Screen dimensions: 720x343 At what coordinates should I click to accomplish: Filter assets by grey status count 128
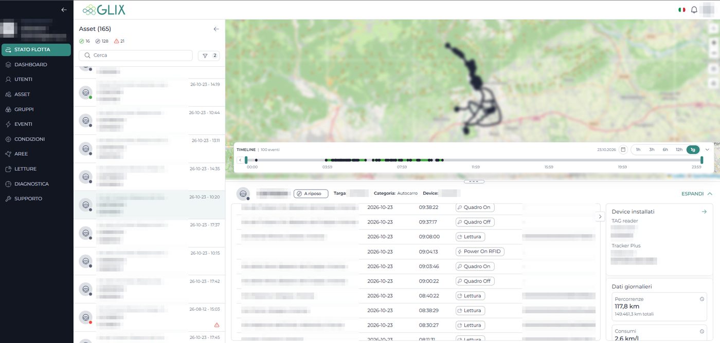tap(102, 41)
